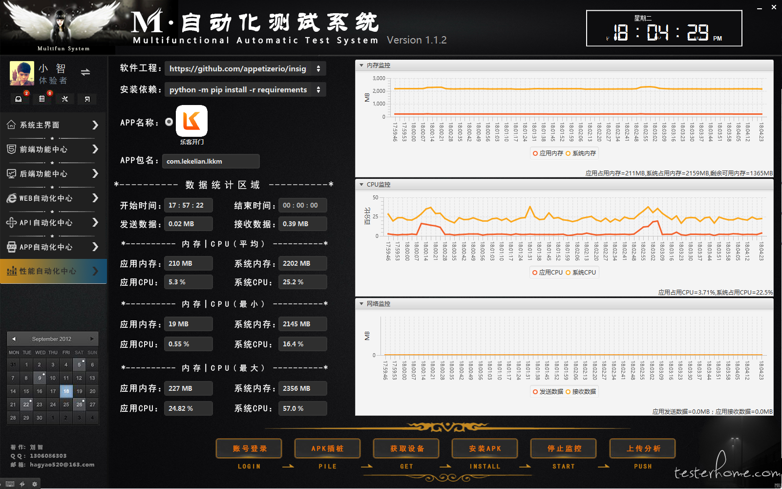Click the network status line 应用发送数据=0.0MB
Screen dimensions: 782x489
pyautogui.click(x=713, y=412)
